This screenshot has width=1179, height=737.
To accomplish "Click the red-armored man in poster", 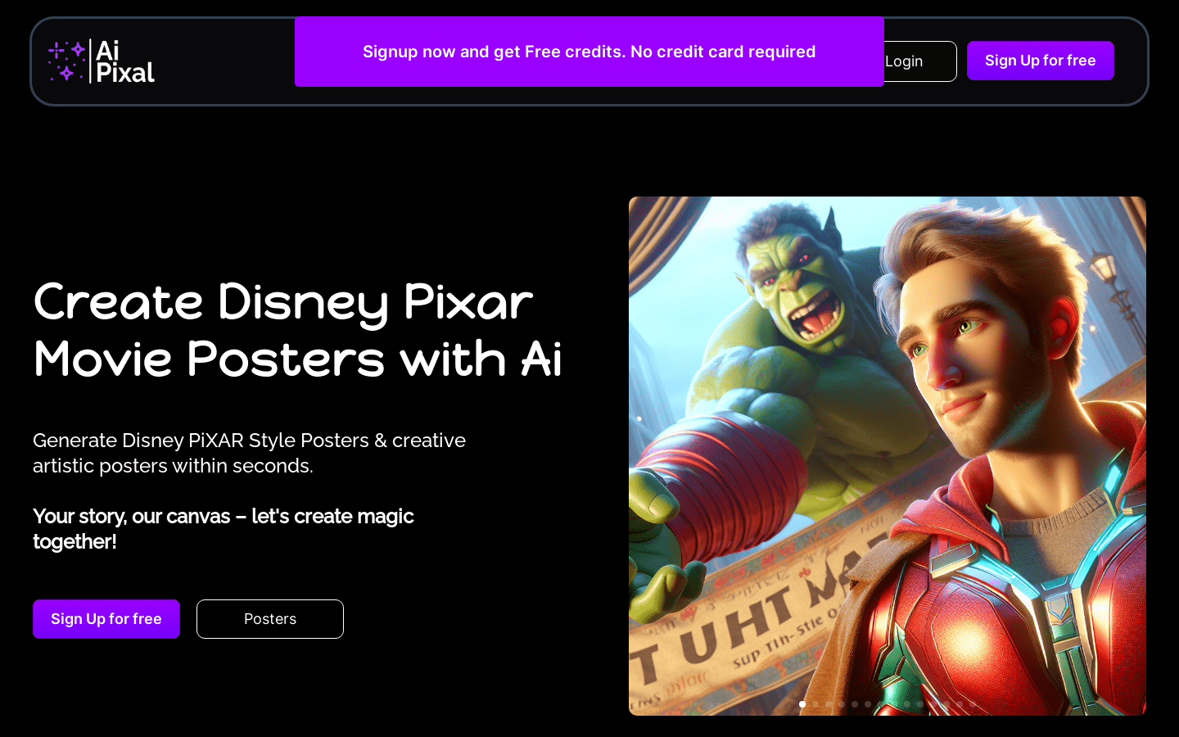I will coord(1007,459).
